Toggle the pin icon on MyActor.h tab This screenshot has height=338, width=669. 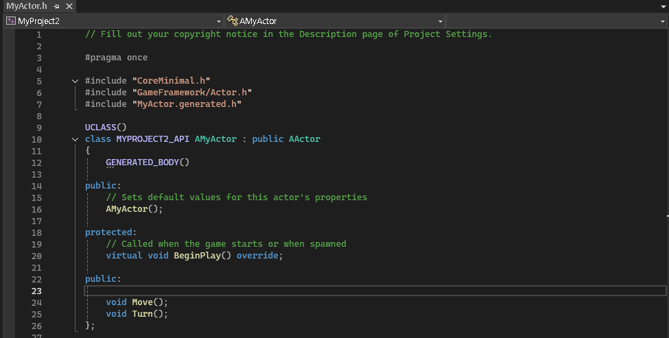point(56,6)
